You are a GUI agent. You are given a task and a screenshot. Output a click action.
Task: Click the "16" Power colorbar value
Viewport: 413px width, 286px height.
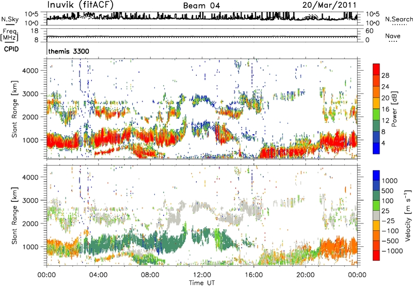tap(385, 109)
